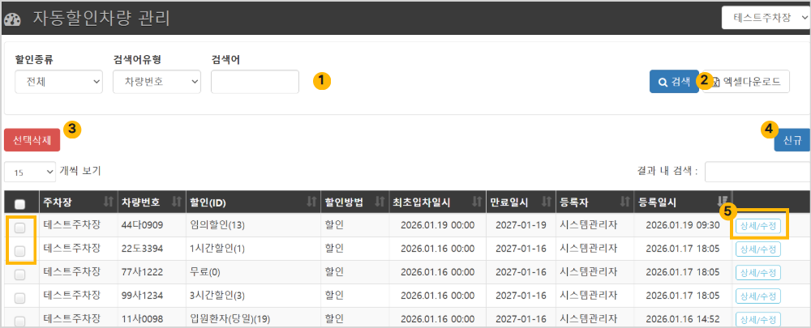Click the blue 신규 button
Viewport: 811px width, 328px height.
792,140
